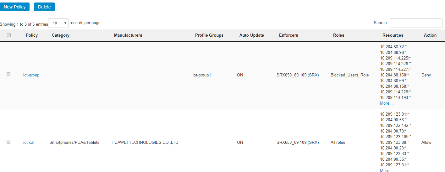
Task: Click the Delete button
Action: [x=44, y=7]
